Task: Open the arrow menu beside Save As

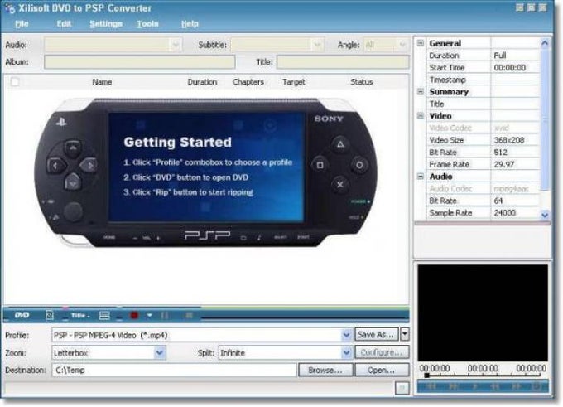Action: 404,334
